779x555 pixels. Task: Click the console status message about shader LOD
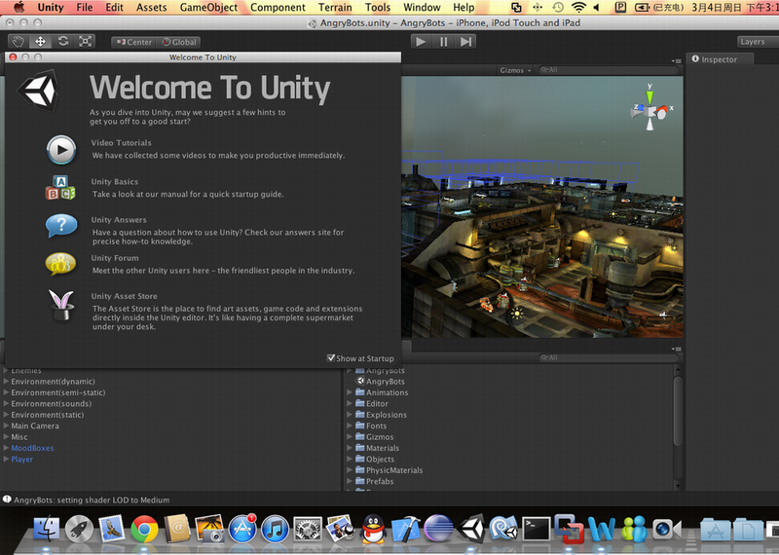92,499
